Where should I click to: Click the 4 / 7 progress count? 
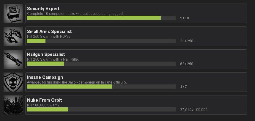pyautogui.click(x=183, y=87)
